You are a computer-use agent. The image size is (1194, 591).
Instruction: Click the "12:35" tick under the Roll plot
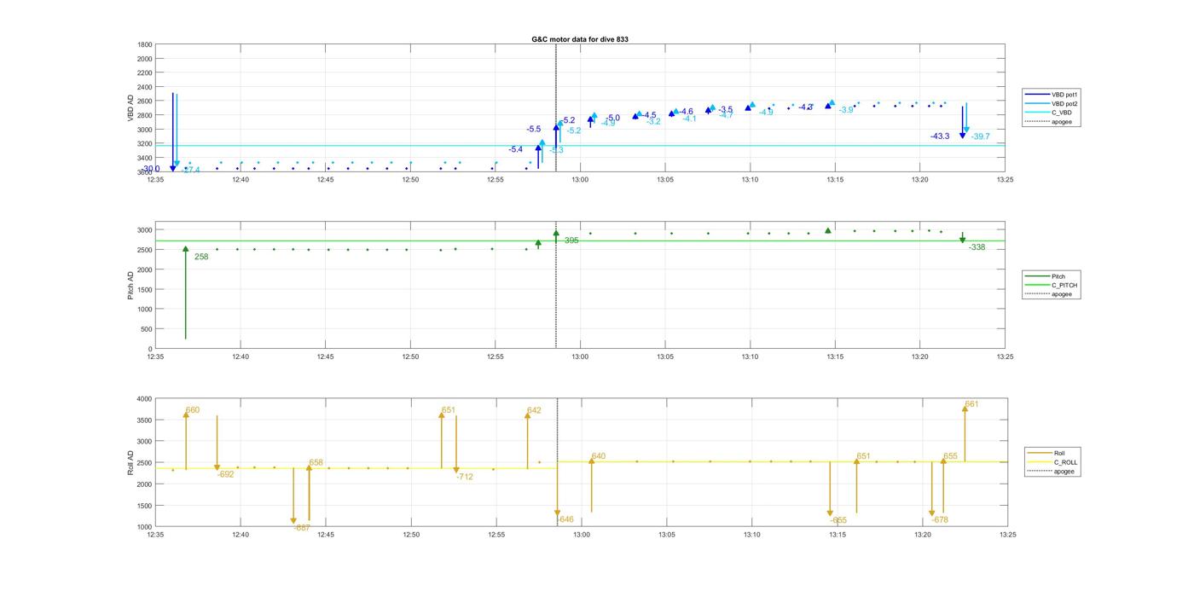tap(155, 535)
